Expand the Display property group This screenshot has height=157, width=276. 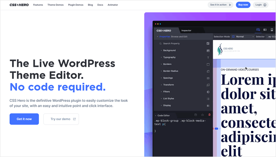pos(167,105)
